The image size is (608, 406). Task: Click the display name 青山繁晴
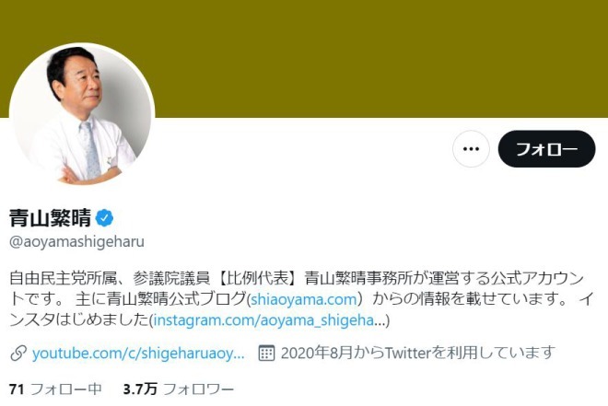pos(51,218)
